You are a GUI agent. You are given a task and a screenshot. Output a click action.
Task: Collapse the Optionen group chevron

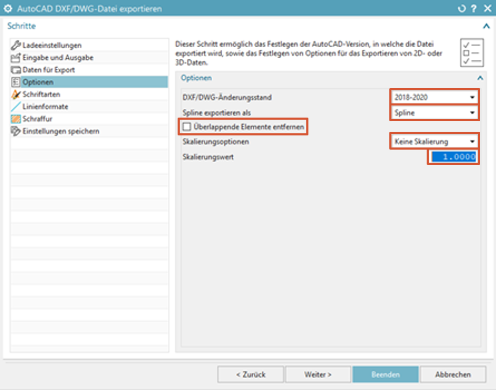click(x=480, y=78)
